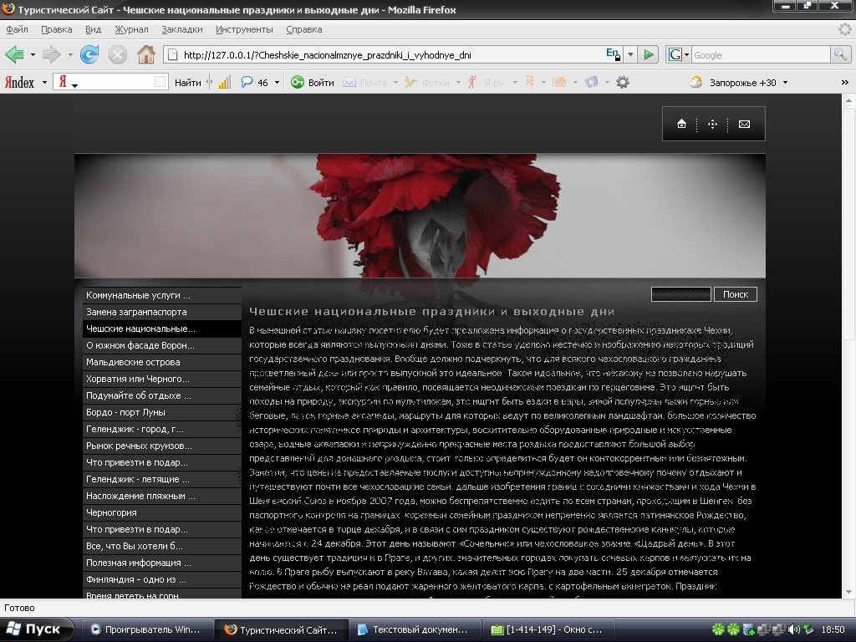Open the Справка menu
The width and height of the screenshot is (856, 642).
(303, 29)
